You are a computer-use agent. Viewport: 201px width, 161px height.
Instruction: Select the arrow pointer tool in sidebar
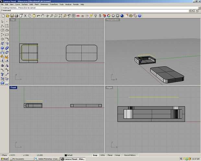click(2, 21)
